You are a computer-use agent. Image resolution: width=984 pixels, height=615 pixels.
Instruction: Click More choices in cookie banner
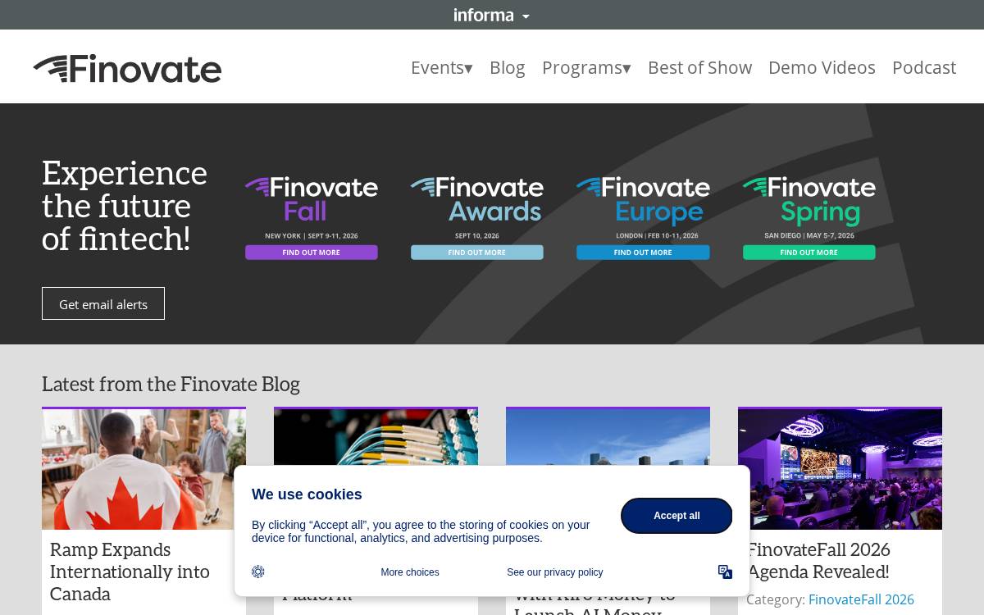tap(410, 572)
